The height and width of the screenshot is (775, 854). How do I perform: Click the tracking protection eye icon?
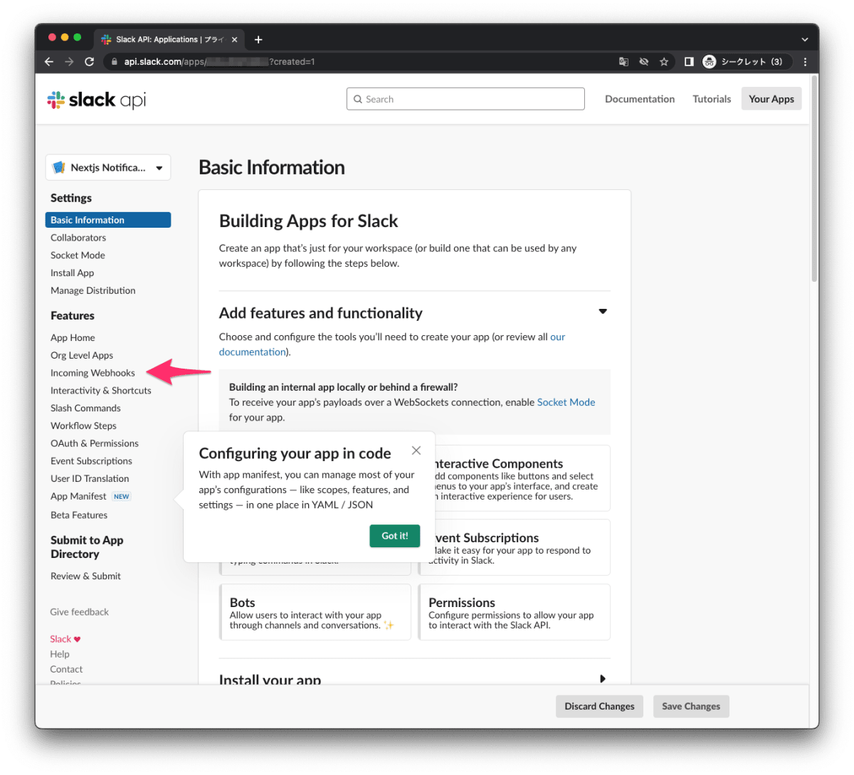click(x=644, y=62)
